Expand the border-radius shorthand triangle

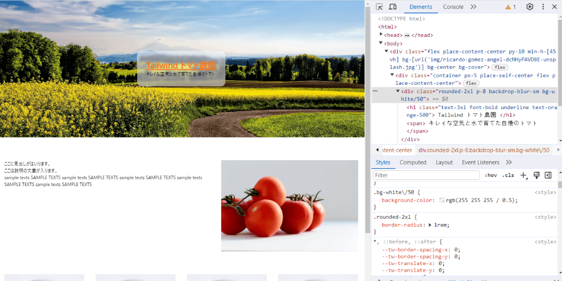(x=430, y=225)
